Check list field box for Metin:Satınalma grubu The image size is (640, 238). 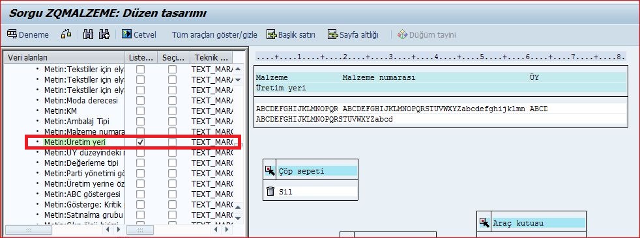pos(140,215)
